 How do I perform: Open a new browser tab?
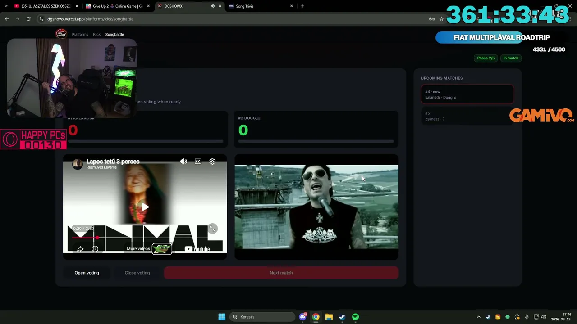click(302, 6)
